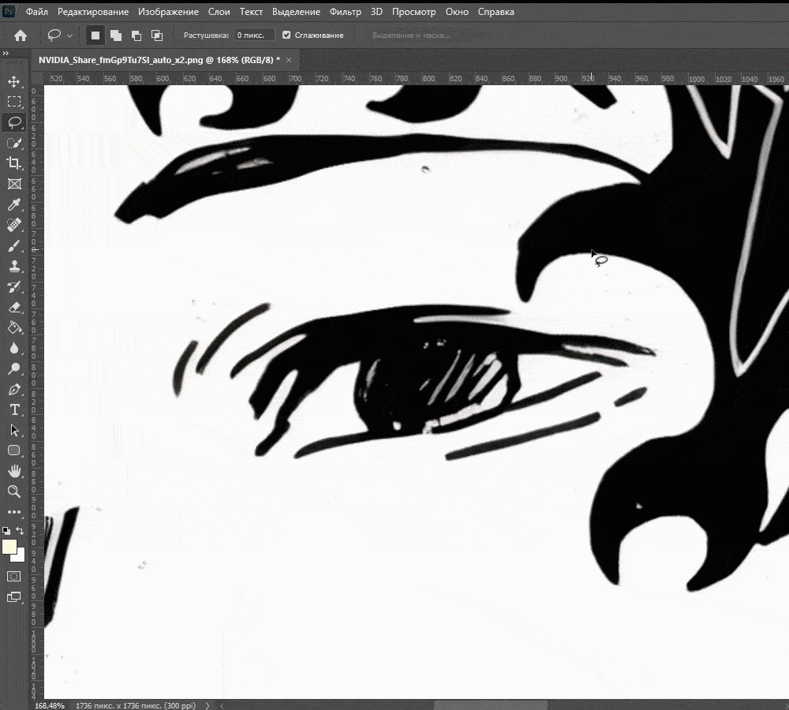Open the Файл menu
The image size is (789, 710).
tap(37, 12)
